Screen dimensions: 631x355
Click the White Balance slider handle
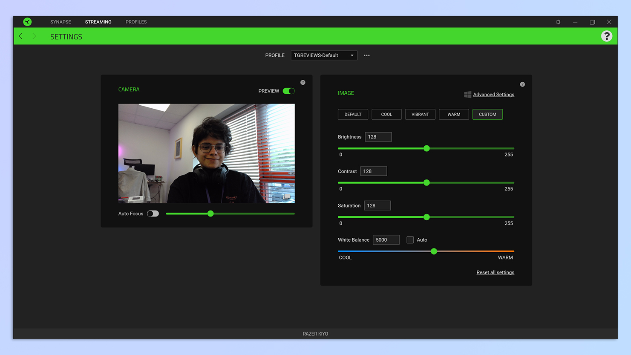(x=434, y=251)
